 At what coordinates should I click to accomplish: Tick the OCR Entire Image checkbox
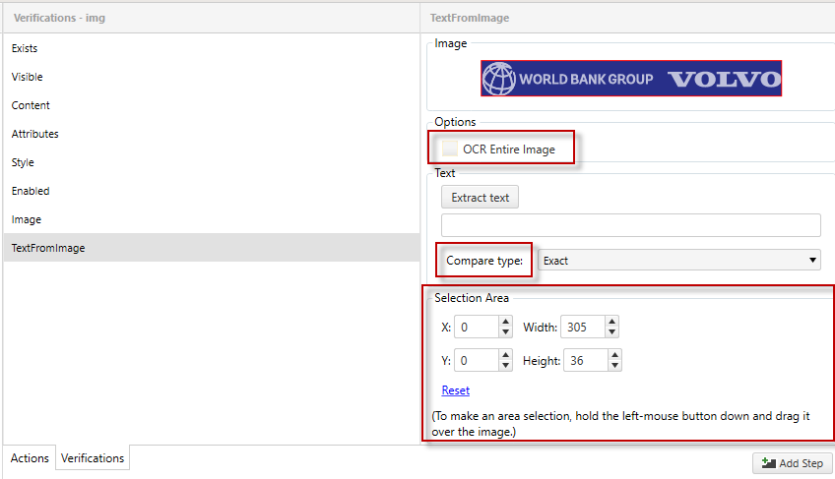[449, 149]
